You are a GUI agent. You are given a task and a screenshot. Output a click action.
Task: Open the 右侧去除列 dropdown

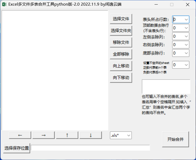point(181,45)
